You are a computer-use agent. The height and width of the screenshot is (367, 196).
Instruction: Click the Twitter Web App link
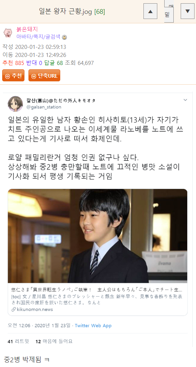(x=93, y=325)
